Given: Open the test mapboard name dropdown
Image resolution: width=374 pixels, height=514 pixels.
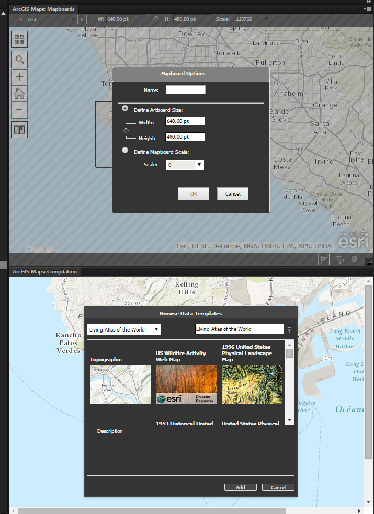Looking at the screenshot, I should (73, 20).
